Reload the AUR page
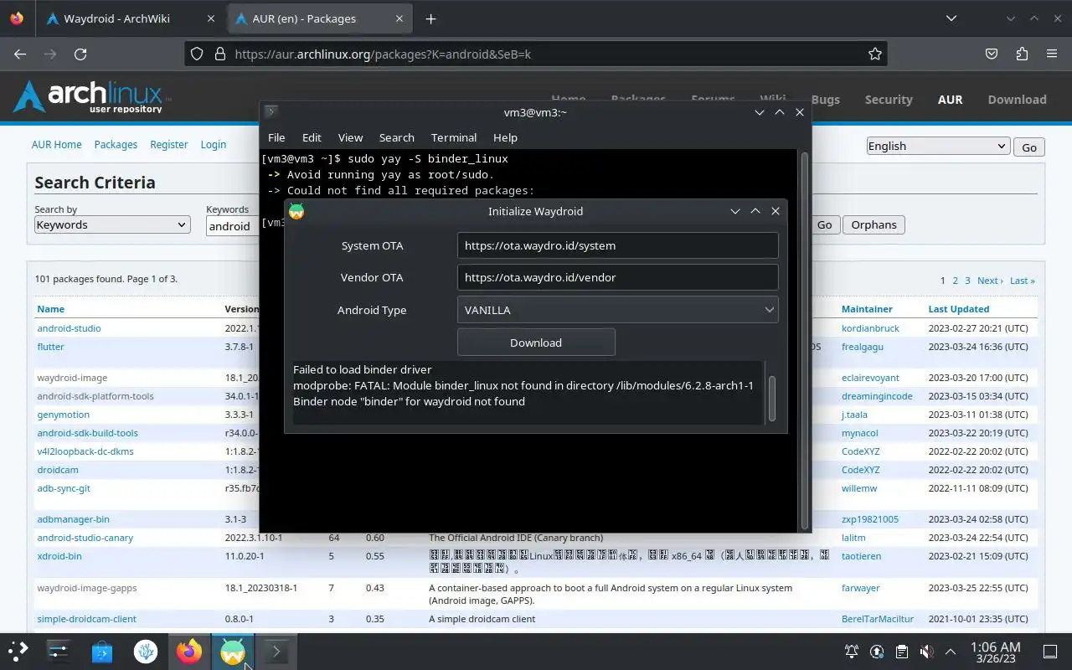Image resolution: width=1072 pixels, height=670 pixels. [x=80, y=54]
